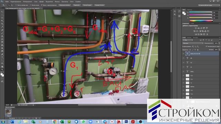Open the Файл menu
221x124 pixels.
tap(7, 1)
